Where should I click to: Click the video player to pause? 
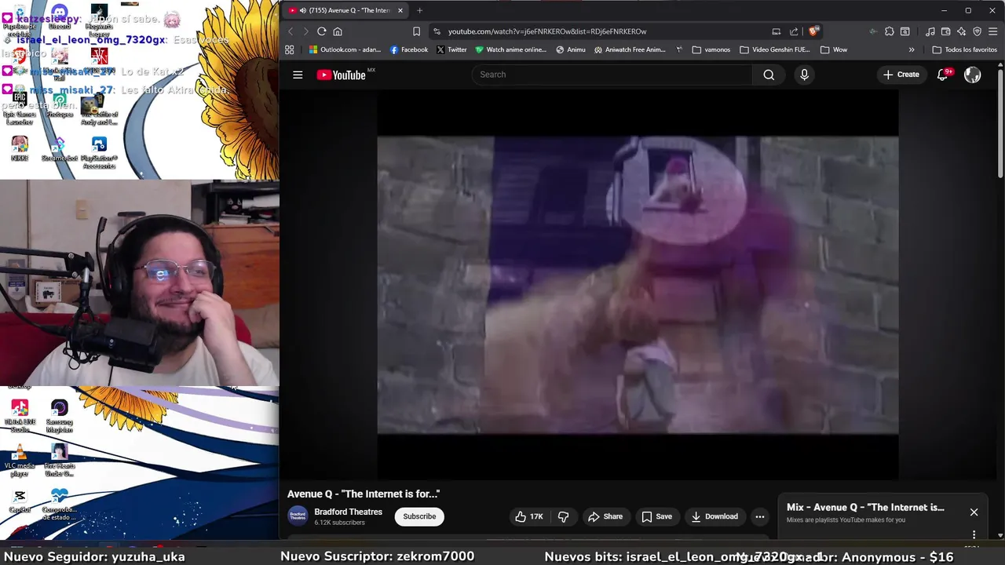point(638,285)
